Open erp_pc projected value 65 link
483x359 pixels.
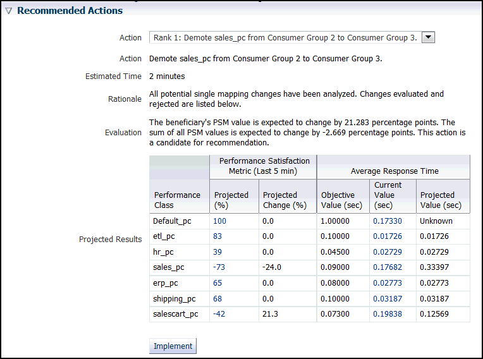pyautogui.click(x=217, y=283)
